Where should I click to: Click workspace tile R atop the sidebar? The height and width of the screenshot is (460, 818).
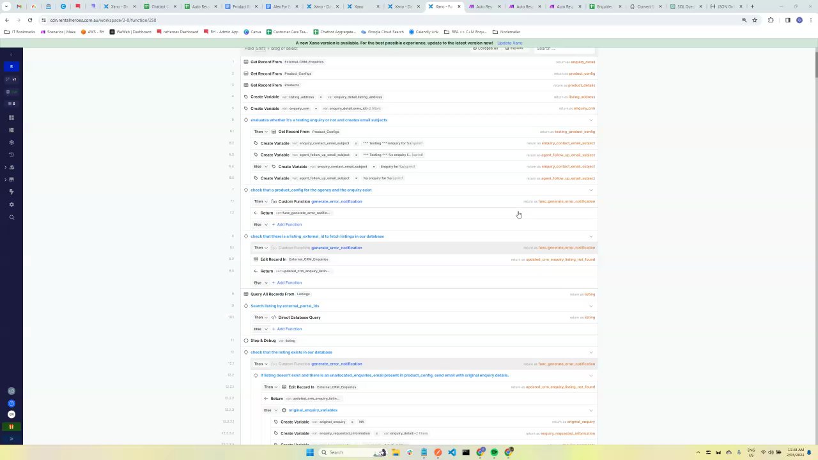pyautogui.click(x=12, y=66)
